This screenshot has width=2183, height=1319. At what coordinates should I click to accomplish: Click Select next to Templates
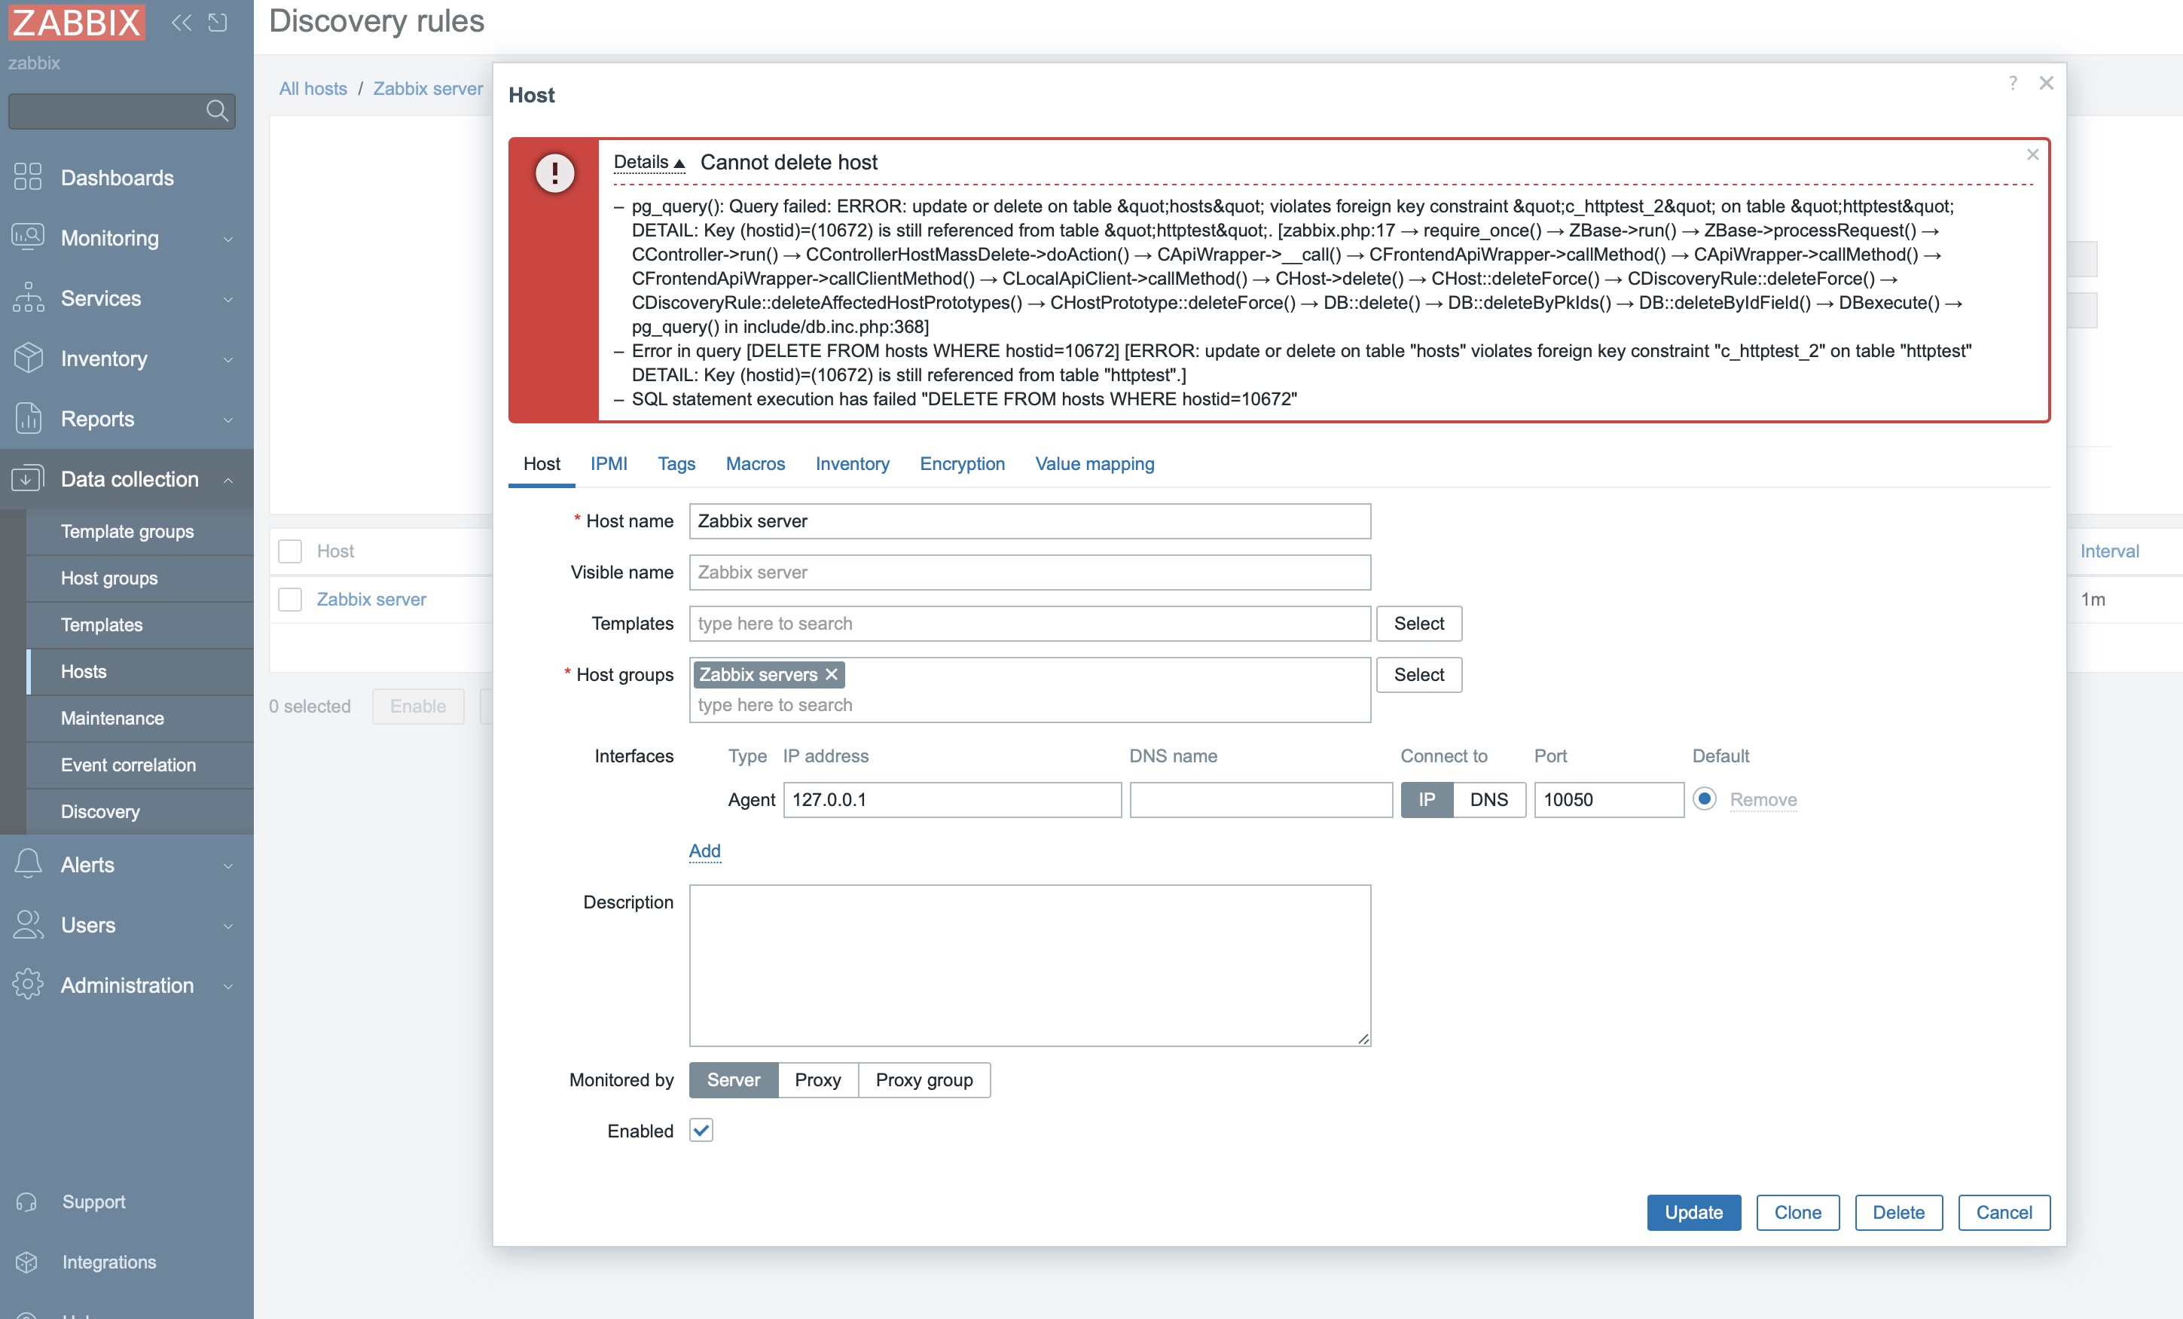tap(1418, 624)
